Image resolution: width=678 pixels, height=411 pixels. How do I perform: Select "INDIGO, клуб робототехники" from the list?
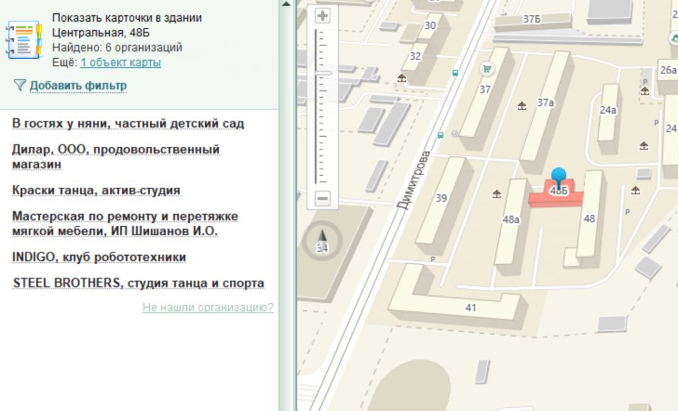click(x=99, y=257)
